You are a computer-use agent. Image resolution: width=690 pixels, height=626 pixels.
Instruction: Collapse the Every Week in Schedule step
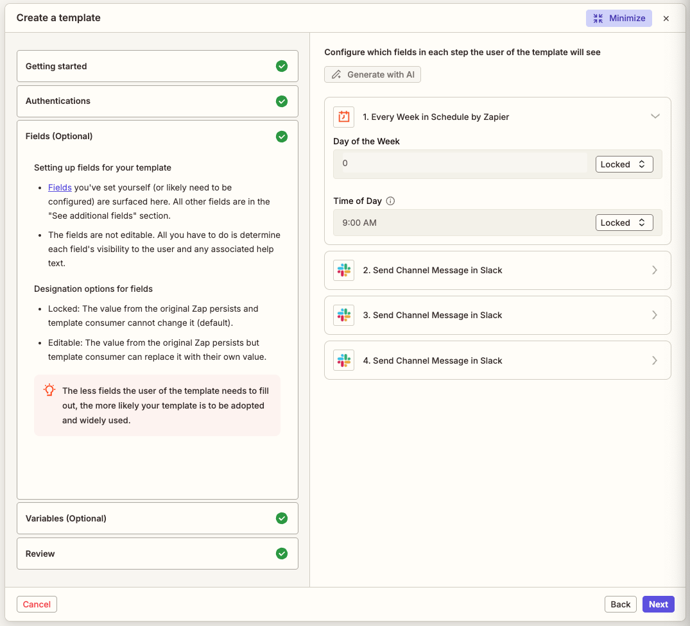(x=655, y=116)
